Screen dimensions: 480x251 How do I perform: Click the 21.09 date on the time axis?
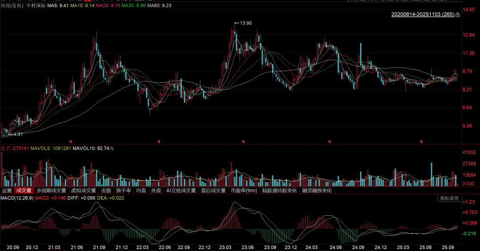pyautogui.click(x=99, y=247)
